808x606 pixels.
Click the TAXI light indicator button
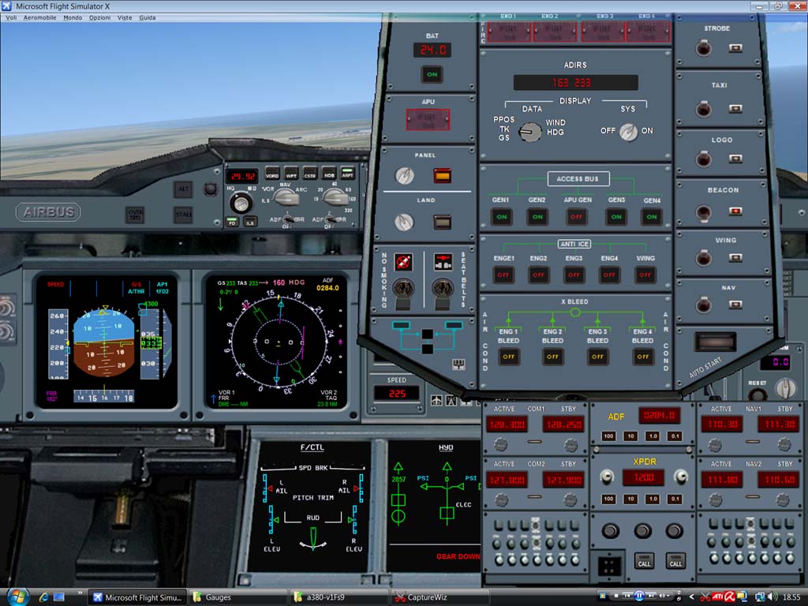tap(735, 109)
